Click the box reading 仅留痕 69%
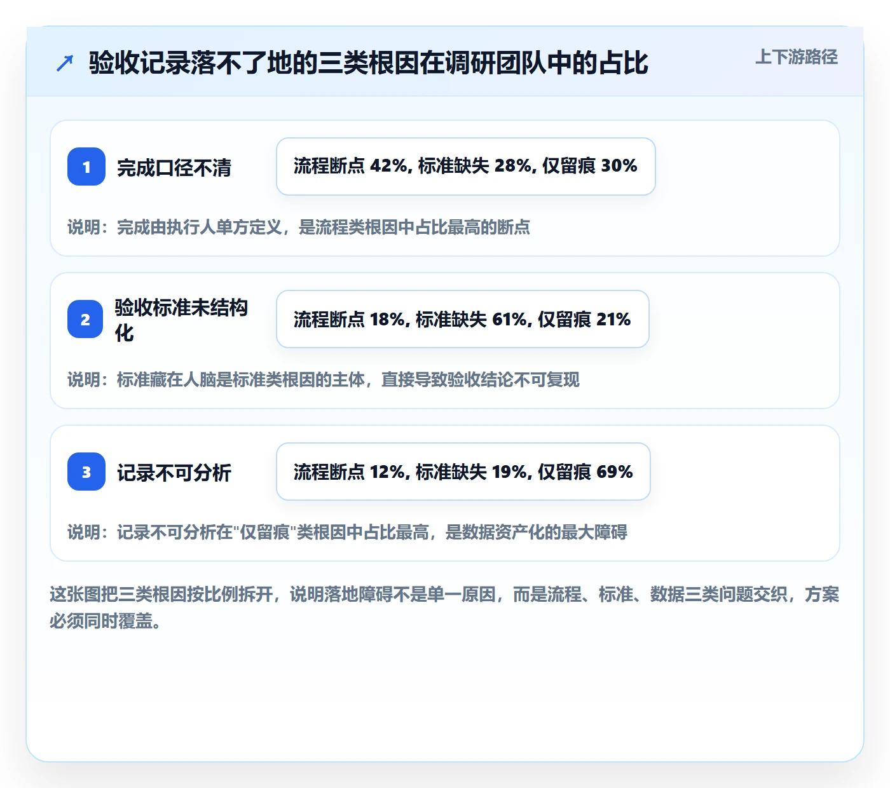Viewport: 890px width, 788px height. tap(463, 472)
